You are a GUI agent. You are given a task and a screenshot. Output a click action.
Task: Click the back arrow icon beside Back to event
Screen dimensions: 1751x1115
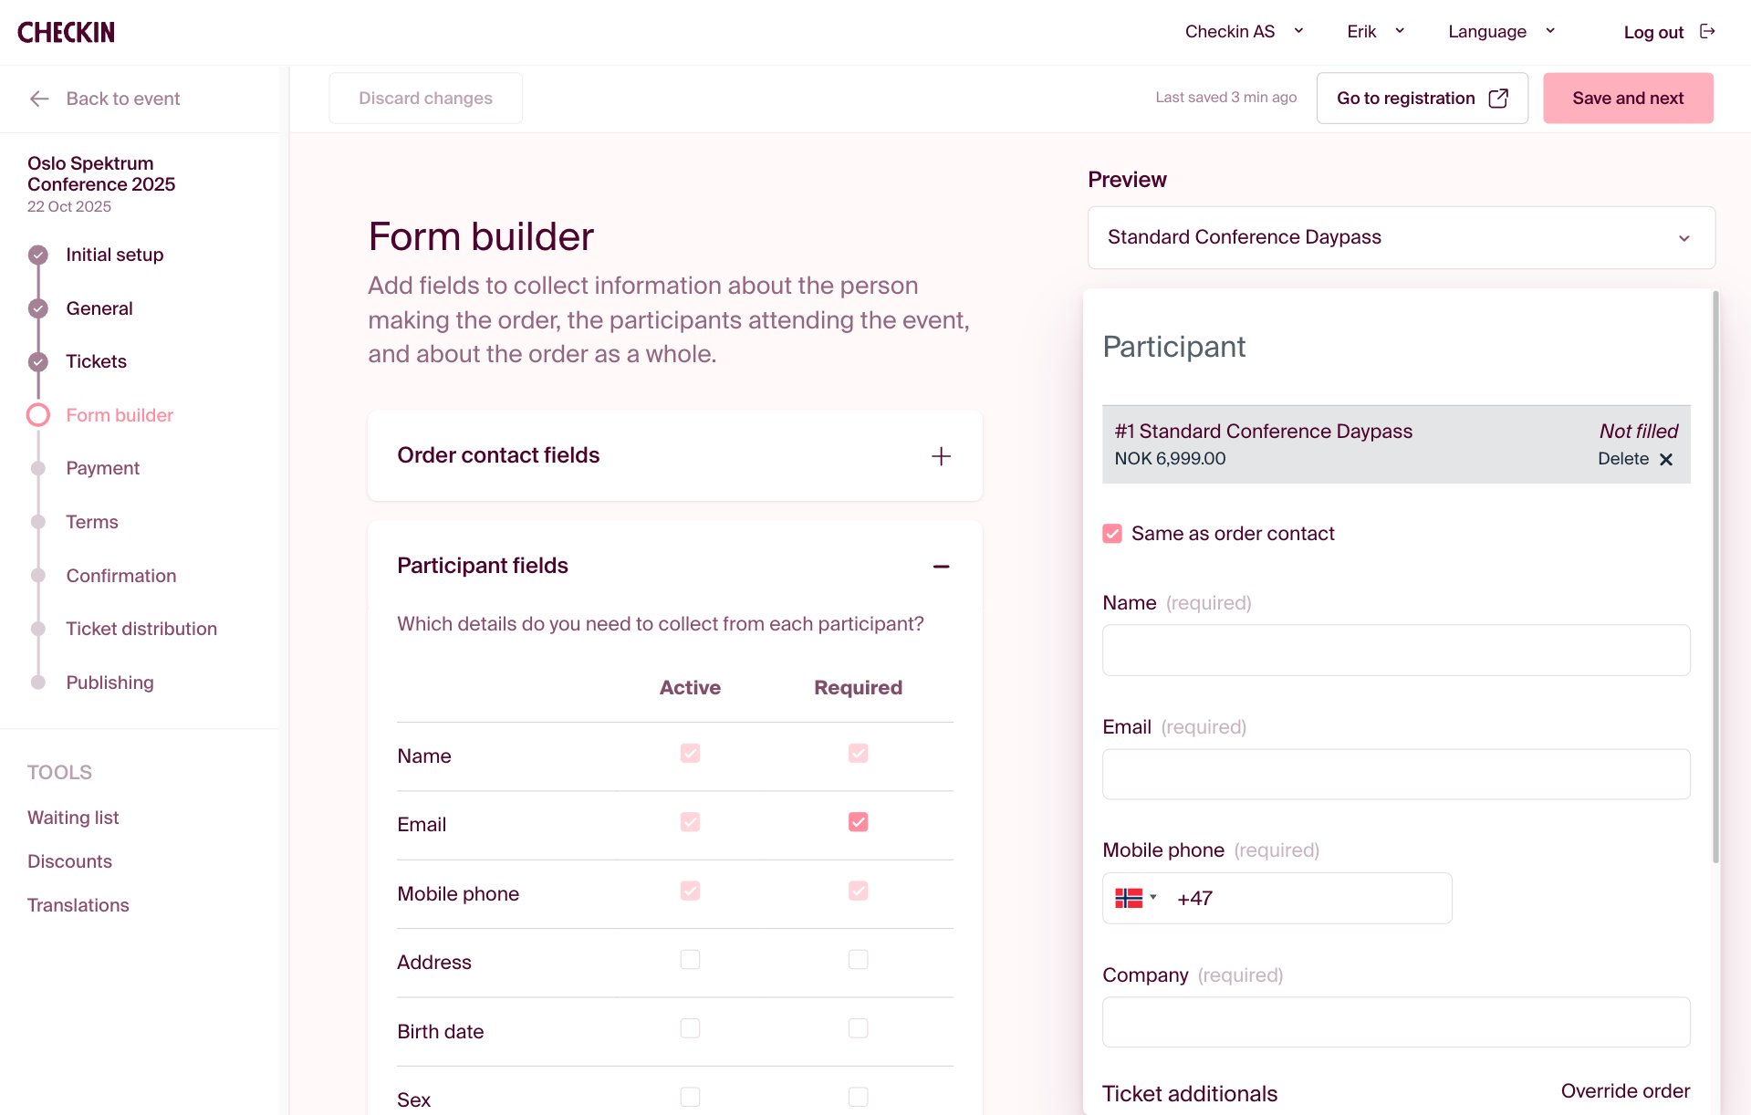click(x=39, y=99)
